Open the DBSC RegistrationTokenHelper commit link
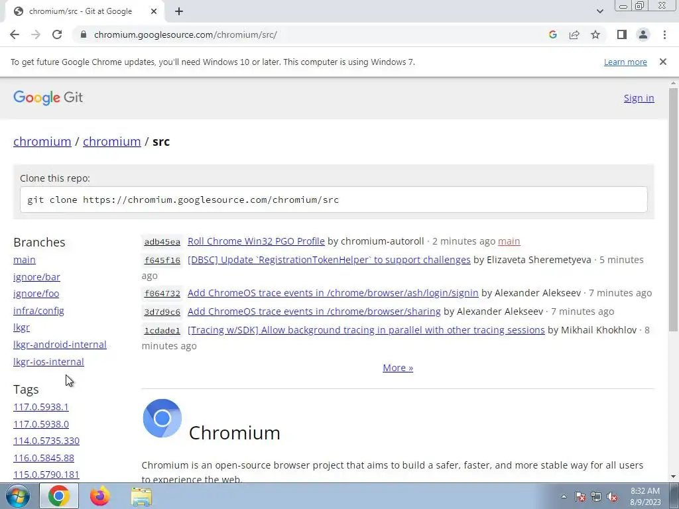This screenshot has width=679, height=509. (329, 260)
